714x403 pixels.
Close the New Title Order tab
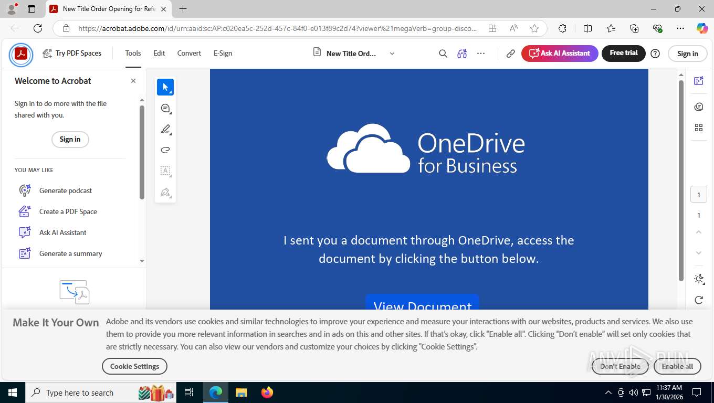(163, 9)
